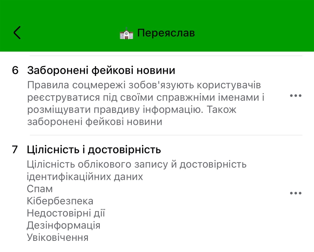Go back using the header arrow
Viewport: 314px width, 252px height.
pyautogui.click(x=17, y=33)
